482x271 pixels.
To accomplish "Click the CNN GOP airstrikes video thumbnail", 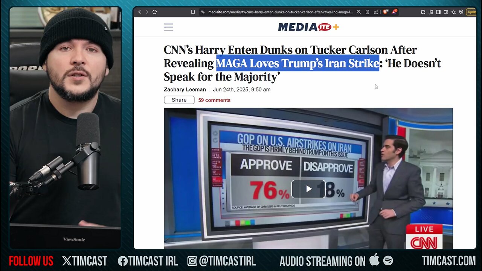I will (308, 178).
